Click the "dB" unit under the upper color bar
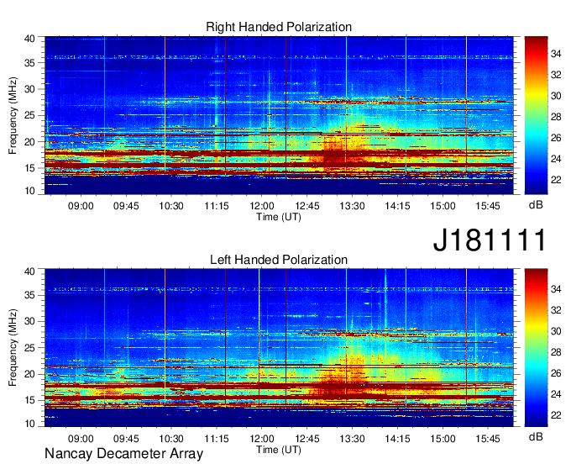The height and width of the screenshot is (464, 571). click(x=536, y=205)
